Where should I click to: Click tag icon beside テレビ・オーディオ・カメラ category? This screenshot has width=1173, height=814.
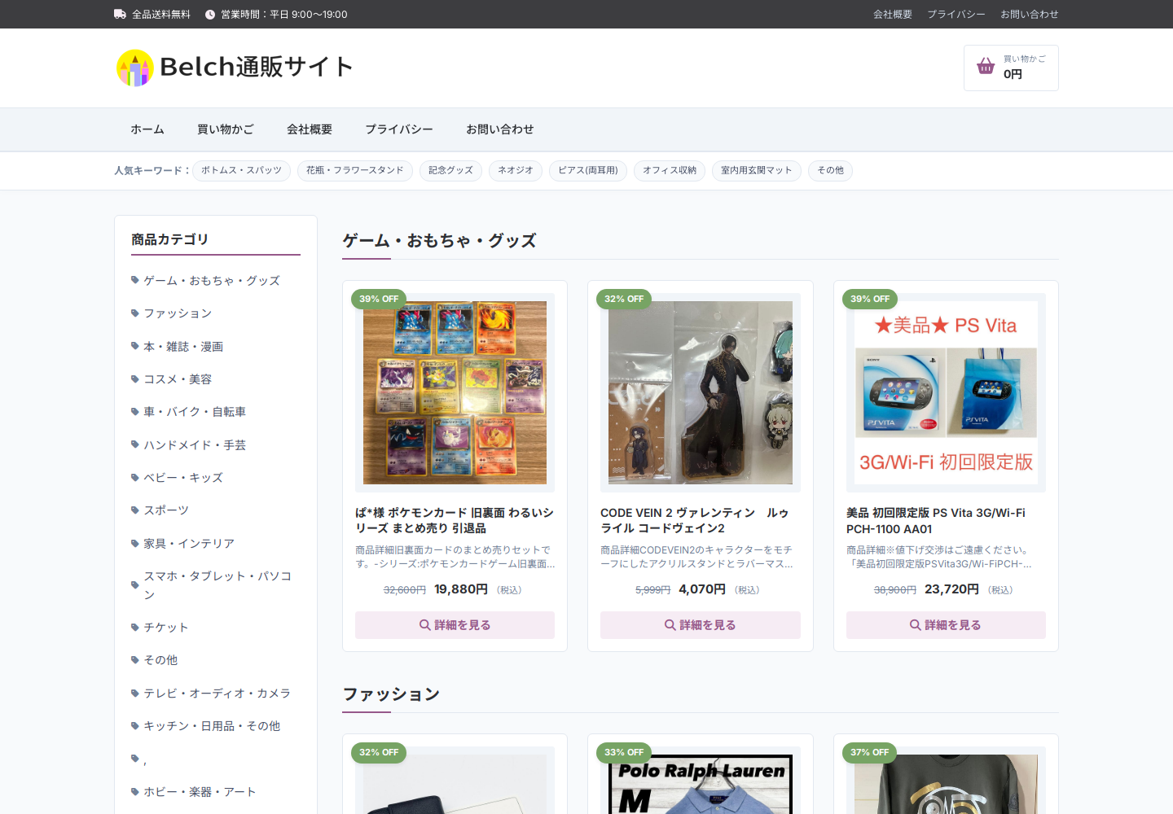tap(135, 693)
